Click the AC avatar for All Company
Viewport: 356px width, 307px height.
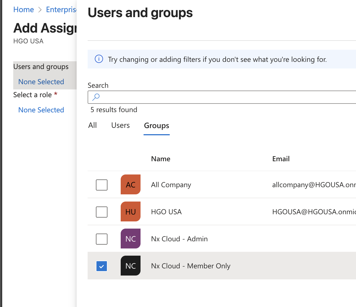[x=131, y=184]
